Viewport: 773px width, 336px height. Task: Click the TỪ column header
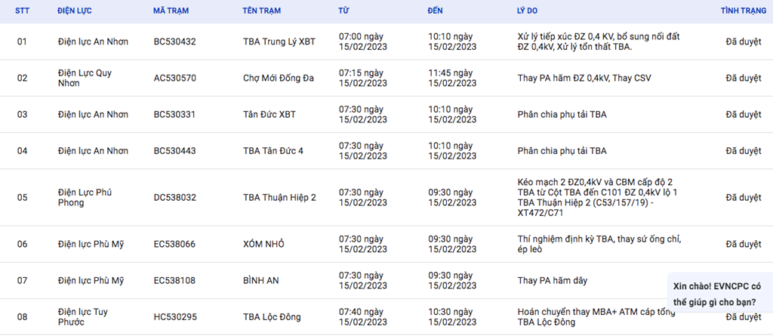pos(343,11)
